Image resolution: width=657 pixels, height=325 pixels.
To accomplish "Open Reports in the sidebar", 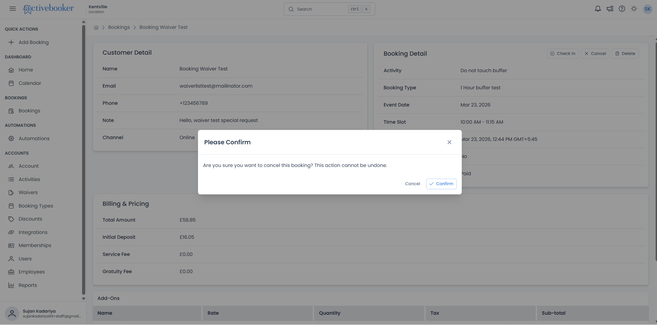I will tap(28, 285).
